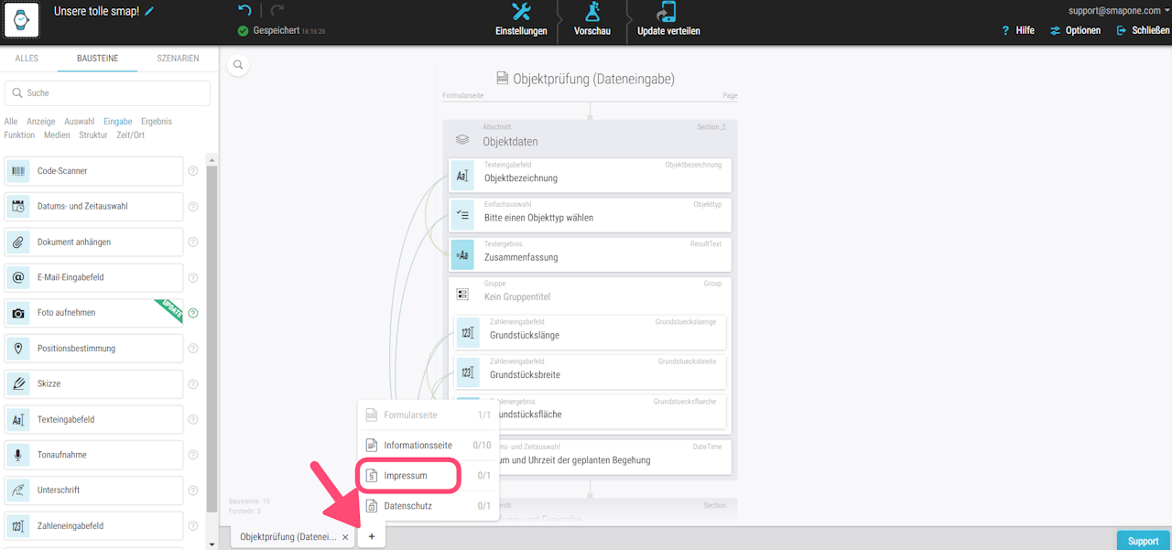The image size is (1172, 550).
Task: Open the Optionen menu
Action: [1075, 30]
